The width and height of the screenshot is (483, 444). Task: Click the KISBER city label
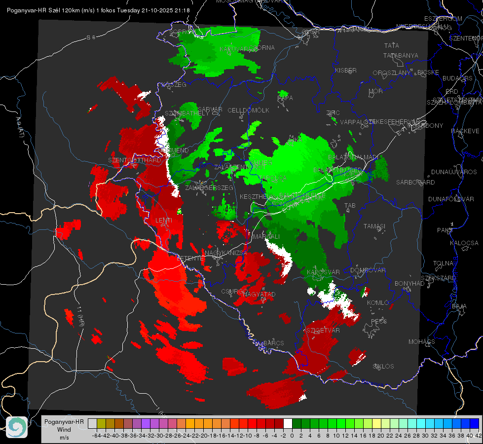point(346,70)
